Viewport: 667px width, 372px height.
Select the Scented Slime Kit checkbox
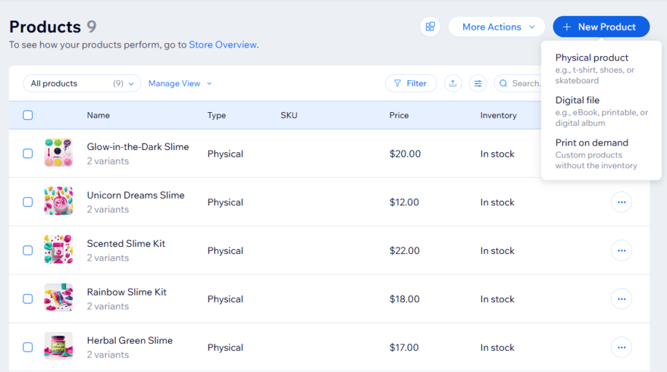28,251
